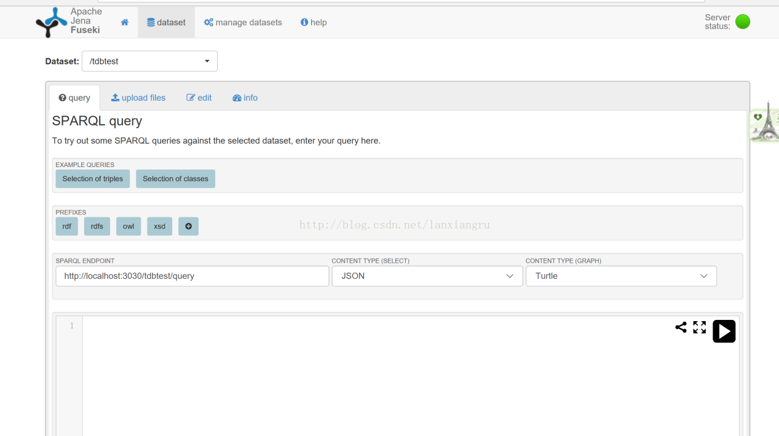Screen dimensions: 779x436
Task: Open the graph content type Turtle dropdown
Action: tap(620, 276)
